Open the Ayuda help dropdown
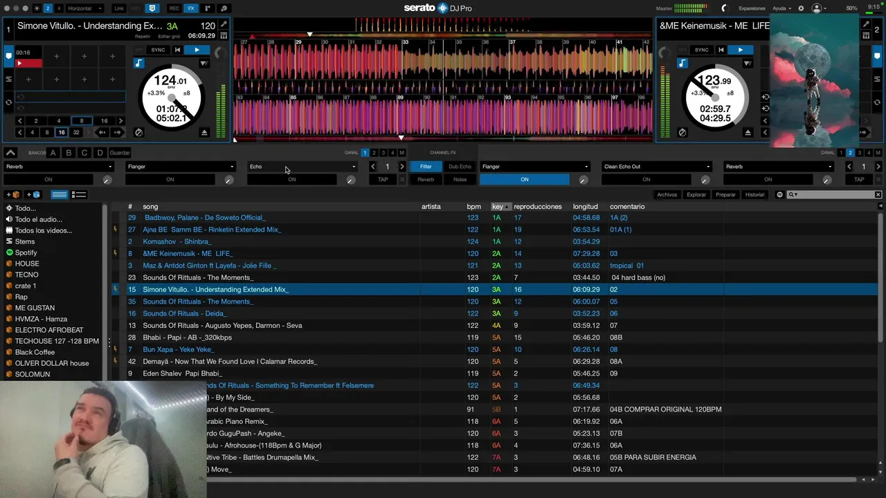This screenshot has height=498, width=886. (781, 8)
